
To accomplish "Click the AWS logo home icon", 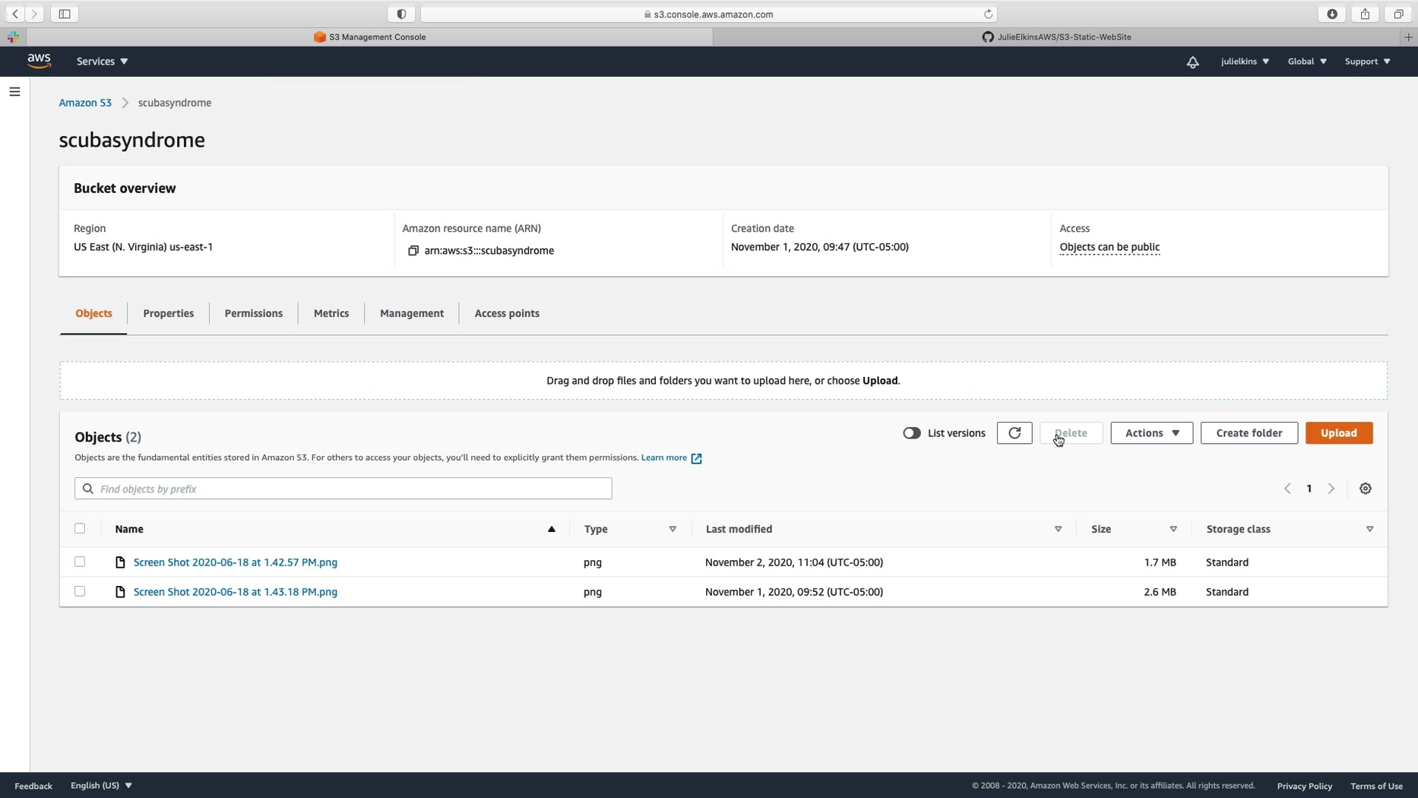I will coord(39,61).
